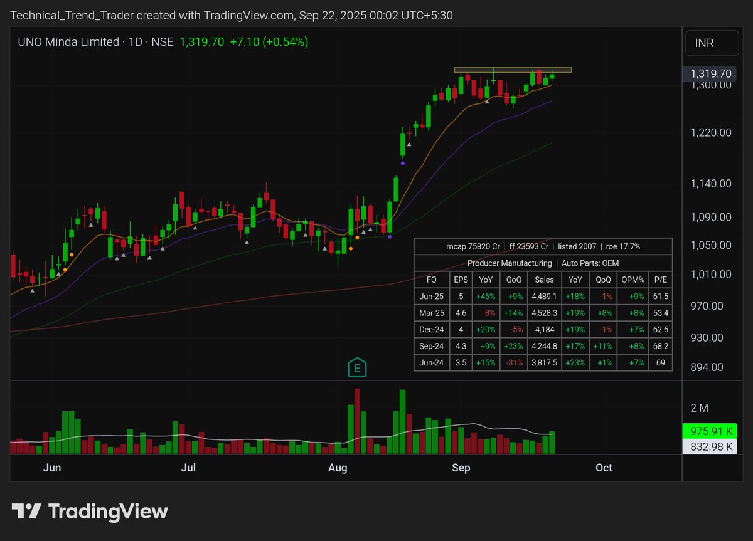Click the Jul label on time axis

[188, 468]
